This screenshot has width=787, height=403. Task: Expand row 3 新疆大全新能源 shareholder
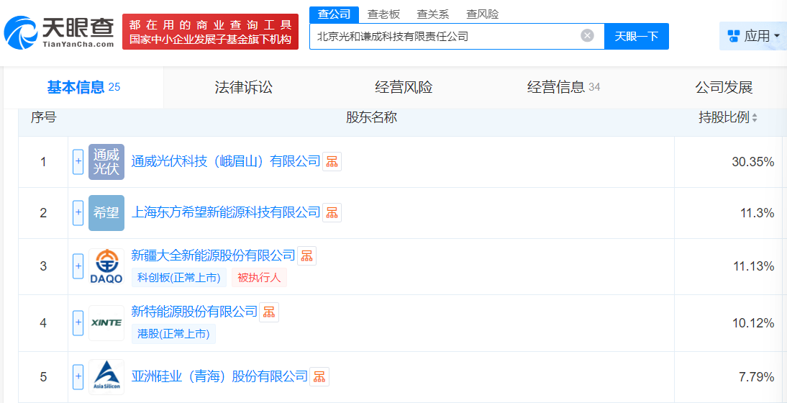click(x=78, y=266)
